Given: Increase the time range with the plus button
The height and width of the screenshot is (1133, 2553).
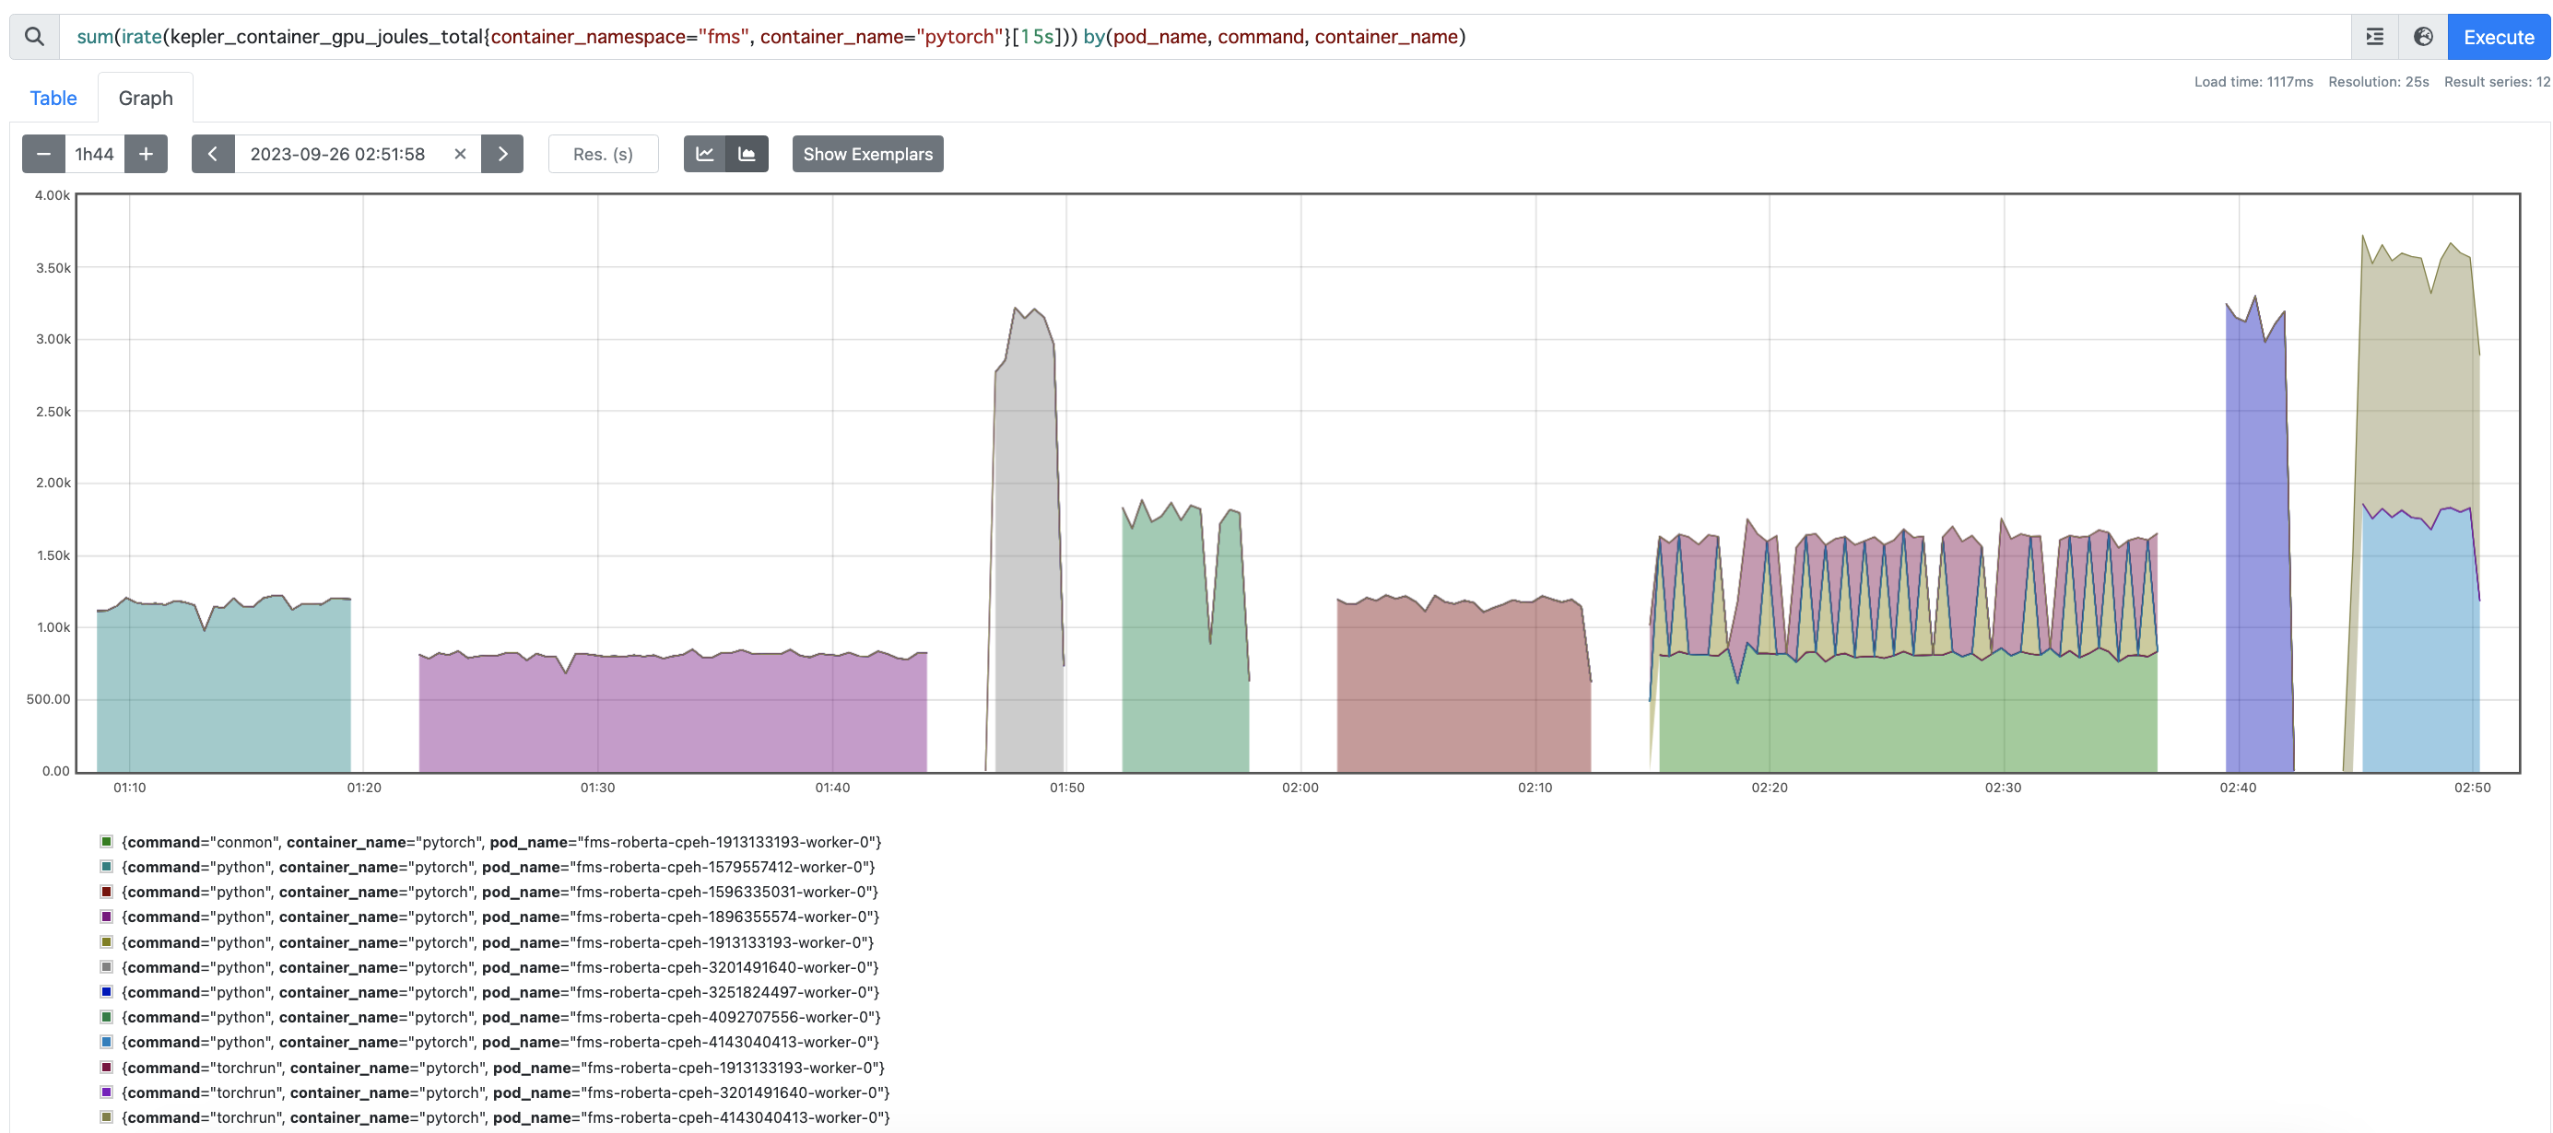Looking at the screenshot, I should tap(146, 154).
